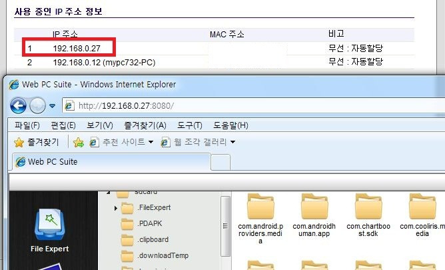Image resolution: width=445 pixels, height=270 pixels.
Task: Open the com.chartboost.sdk folder icon
Action: pyautogui.click(x=368, y=207)
